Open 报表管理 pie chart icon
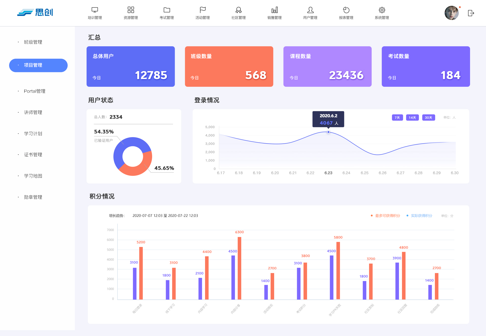 pyautogui.click(x=346, y=10)
